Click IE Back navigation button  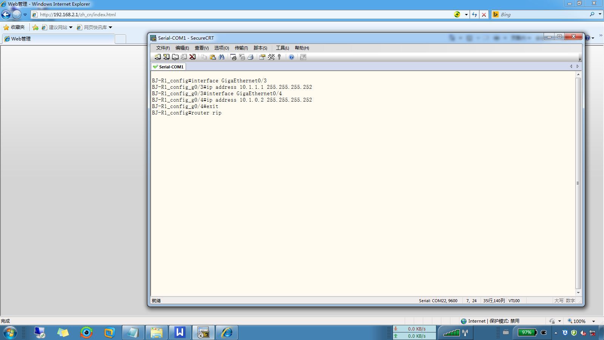pos(6,15)
